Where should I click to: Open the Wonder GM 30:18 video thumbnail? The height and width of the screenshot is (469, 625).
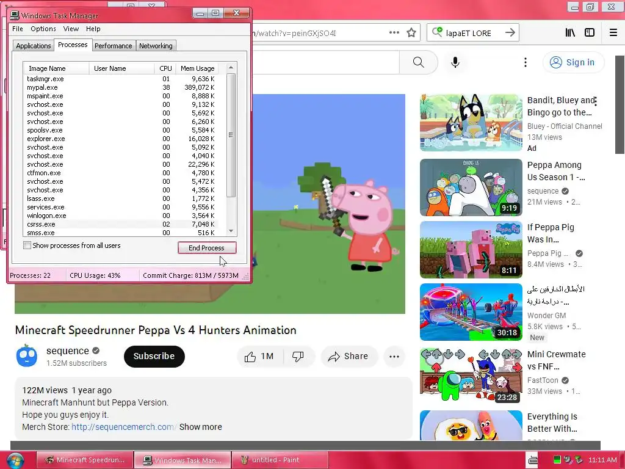[x=471, y=312]
